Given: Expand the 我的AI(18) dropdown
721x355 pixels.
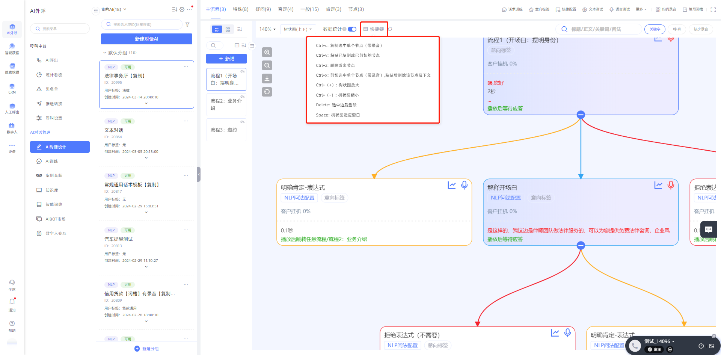Looking at the screenshot, I should (114, 9).
